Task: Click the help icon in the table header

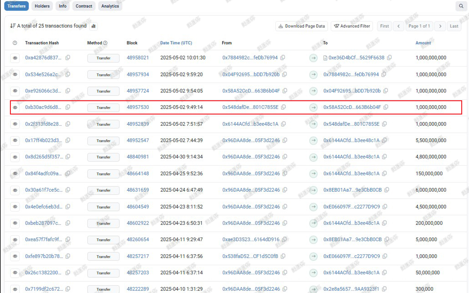Action: click(x=15, y=43)
